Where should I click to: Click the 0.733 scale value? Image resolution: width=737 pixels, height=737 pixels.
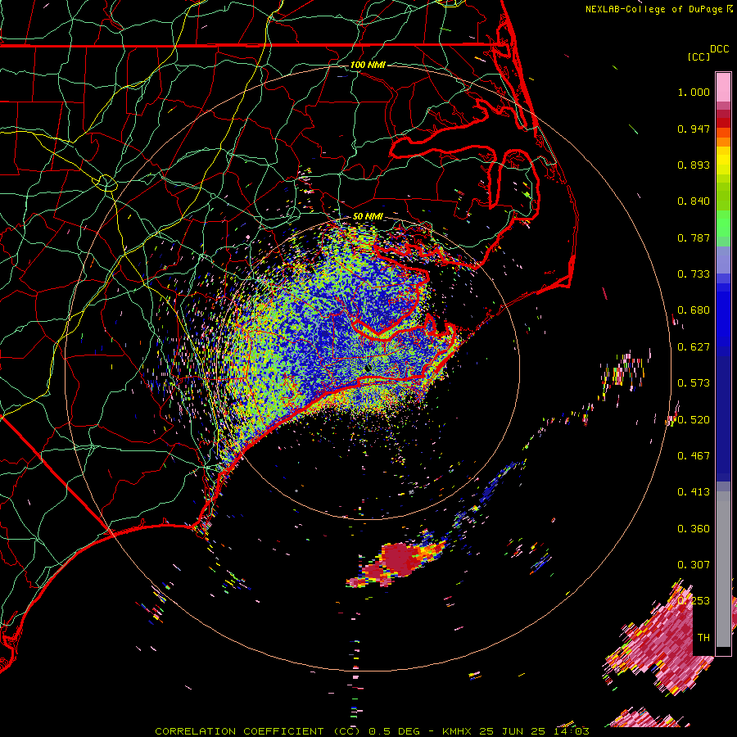[694, 274]
